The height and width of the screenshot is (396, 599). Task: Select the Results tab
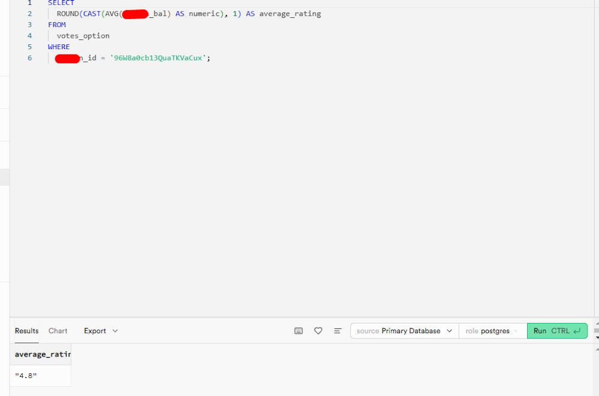pos(27,331)
